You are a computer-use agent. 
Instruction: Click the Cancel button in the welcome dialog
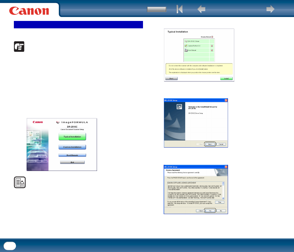(221, 144)
